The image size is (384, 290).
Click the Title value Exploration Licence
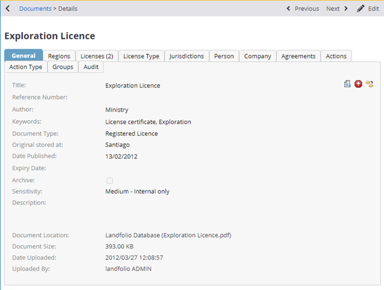point(133,86)
